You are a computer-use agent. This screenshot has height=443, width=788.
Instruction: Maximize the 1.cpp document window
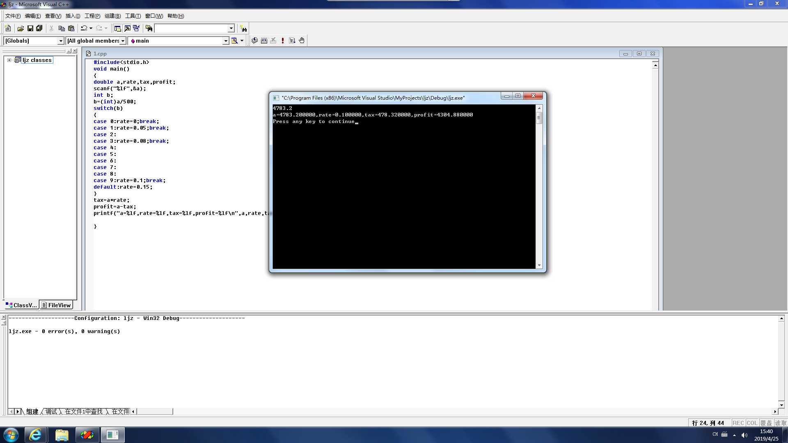(639, 54)
